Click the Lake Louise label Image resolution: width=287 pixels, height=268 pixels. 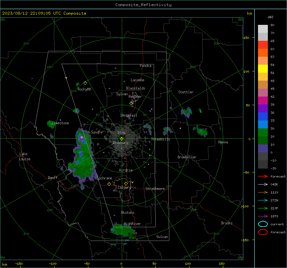click(x=25, y=156)
